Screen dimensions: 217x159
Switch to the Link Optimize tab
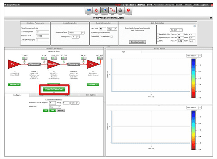[91, 95]
